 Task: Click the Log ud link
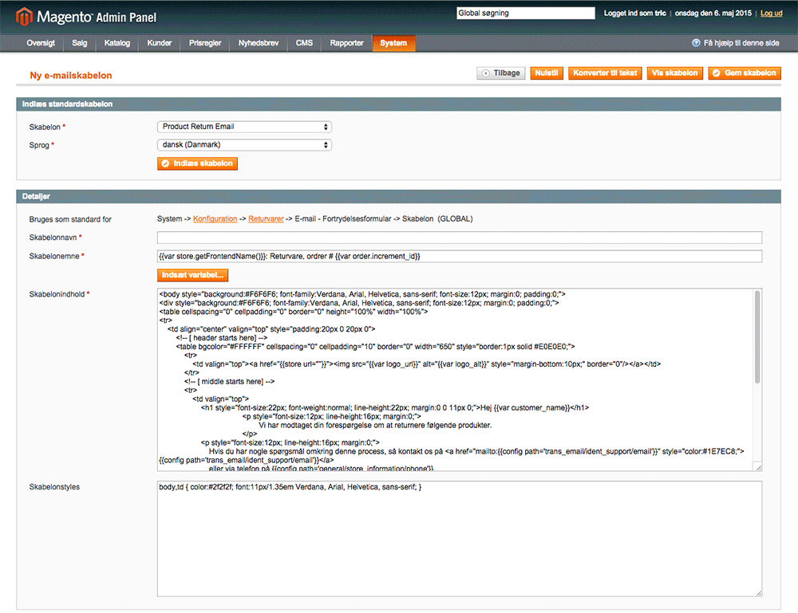[771, 14]
